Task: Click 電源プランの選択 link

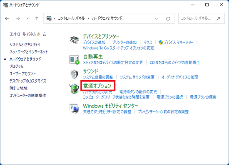Action: click(x=170, y=97)
